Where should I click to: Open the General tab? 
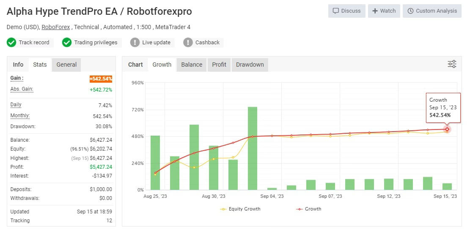pyautogui.click(x=66, y=65)
